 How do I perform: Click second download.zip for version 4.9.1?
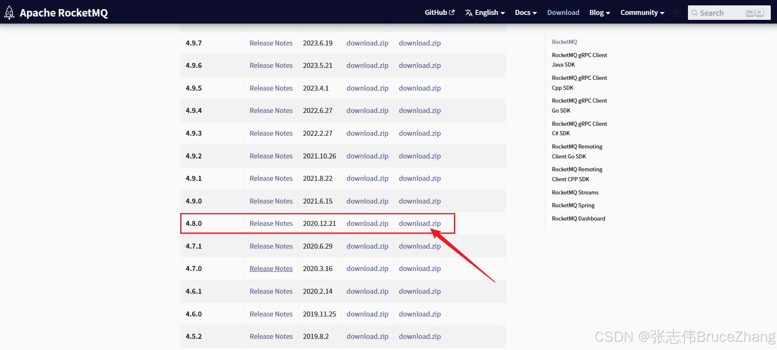click(420, 178)
